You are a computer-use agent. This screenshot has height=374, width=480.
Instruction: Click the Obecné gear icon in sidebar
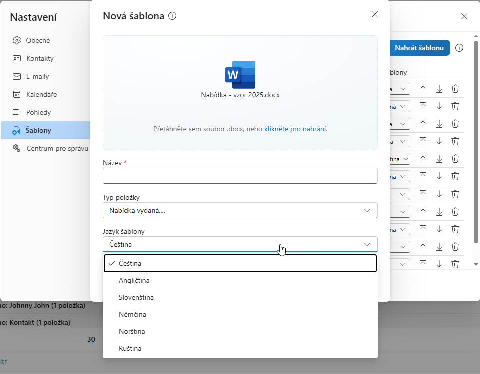pyautogui.click(x=17, y=40)
